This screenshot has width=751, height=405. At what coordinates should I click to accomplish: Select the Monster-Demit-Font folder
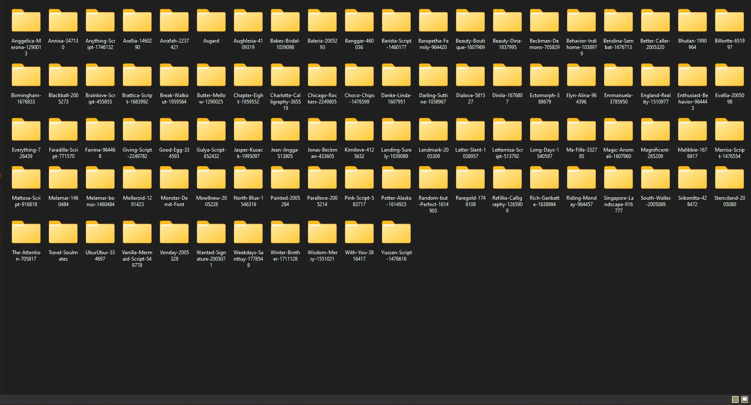click(x=174, y=187)
